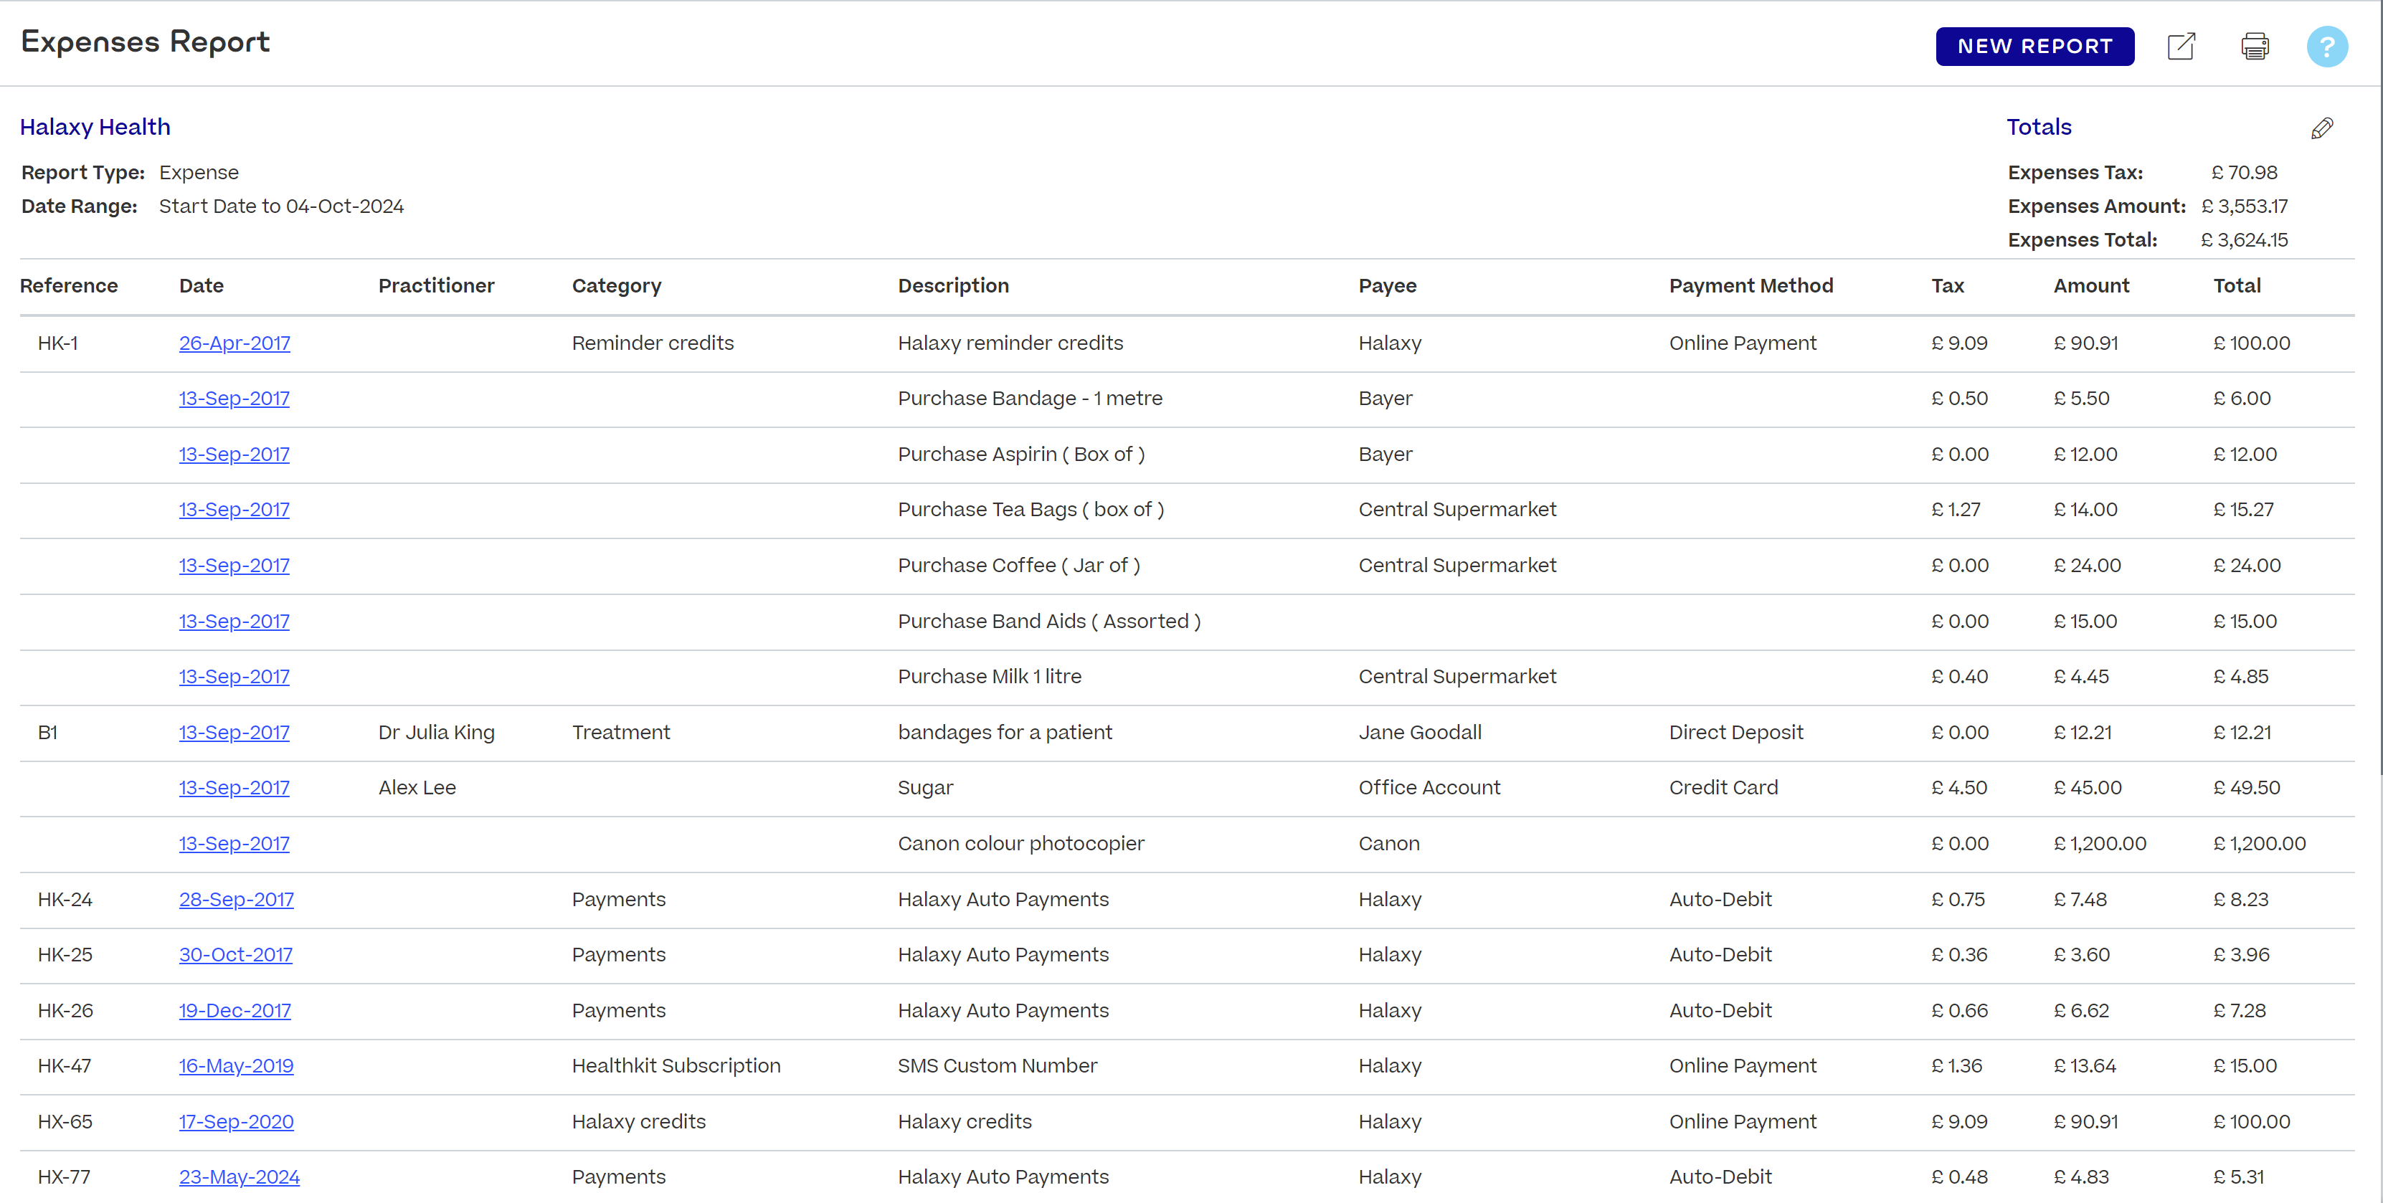The image size is (2383, 1203).
Task: Click date link for Canon colour photocopier
Action: 234,845
